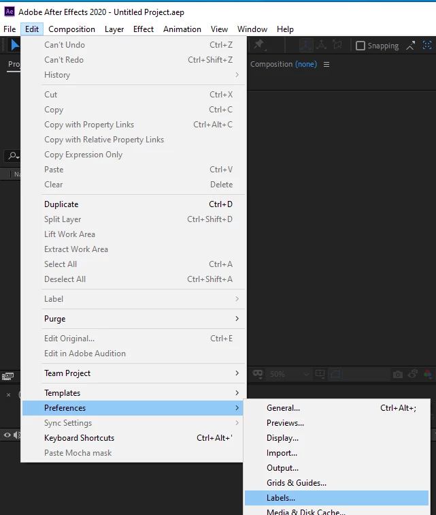Screen dimensions: 436x515
Task: Select Labels... in Preferences submenu
Action: point(337,498)
